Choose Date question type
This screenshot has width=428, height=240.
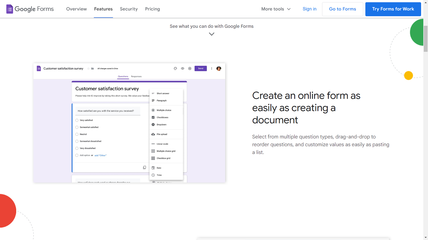[166, 168]
